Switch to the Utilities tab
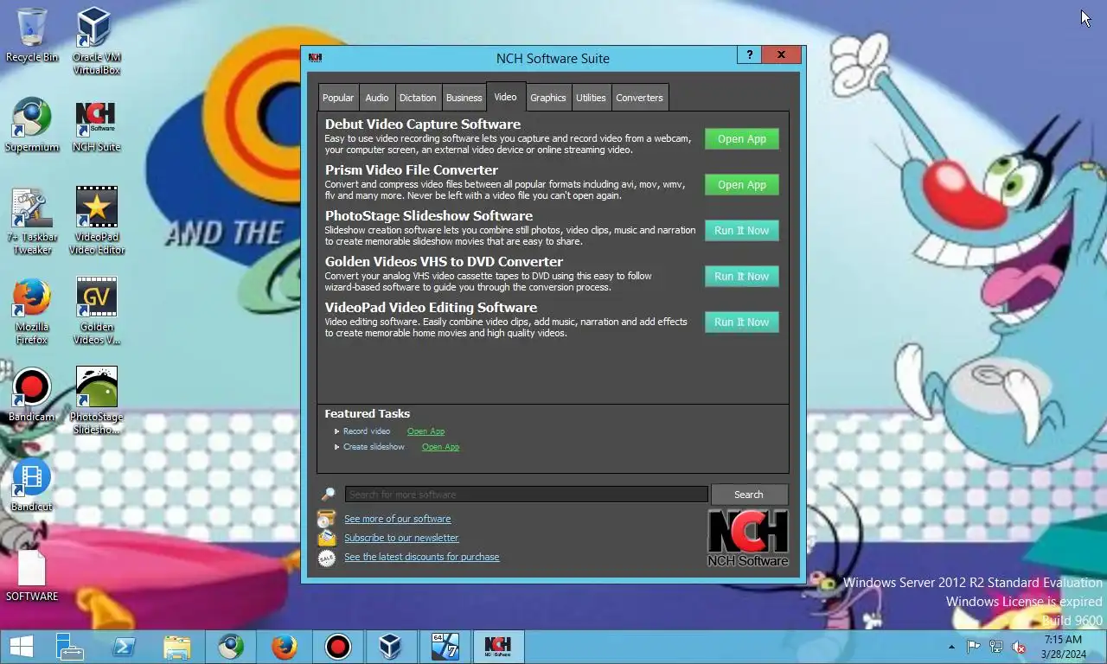Viewport: 1107px width, 664px height. tap(592, 98)
